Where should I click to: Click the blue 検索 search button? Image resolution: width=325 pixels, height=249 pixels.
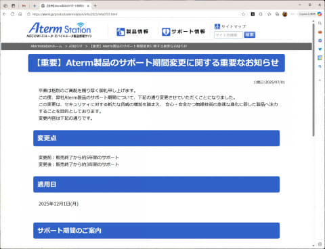[x=249, y=35]
